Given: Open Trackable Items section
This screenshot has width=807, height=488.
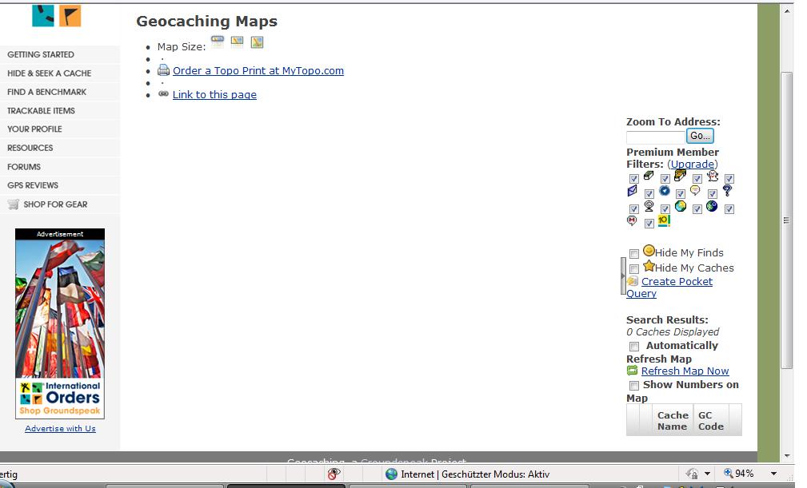Looking at the screenshot, I should [41, 110].
